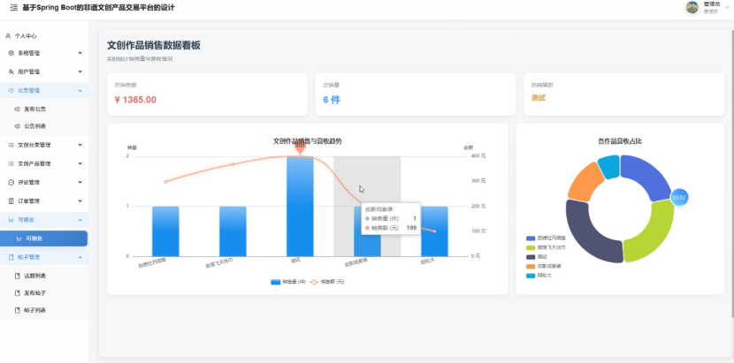Click the line data point above 敦煌飞天丝巾
The height and width of the screenshot is (363, 734).
(233, 164)
